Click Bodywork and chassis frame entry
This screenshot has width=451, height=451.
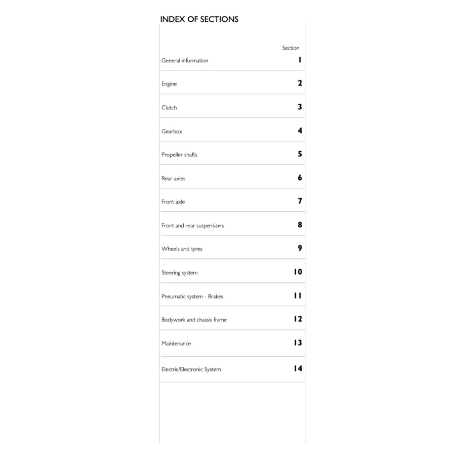pyautogui.click(x=194, y=320)
